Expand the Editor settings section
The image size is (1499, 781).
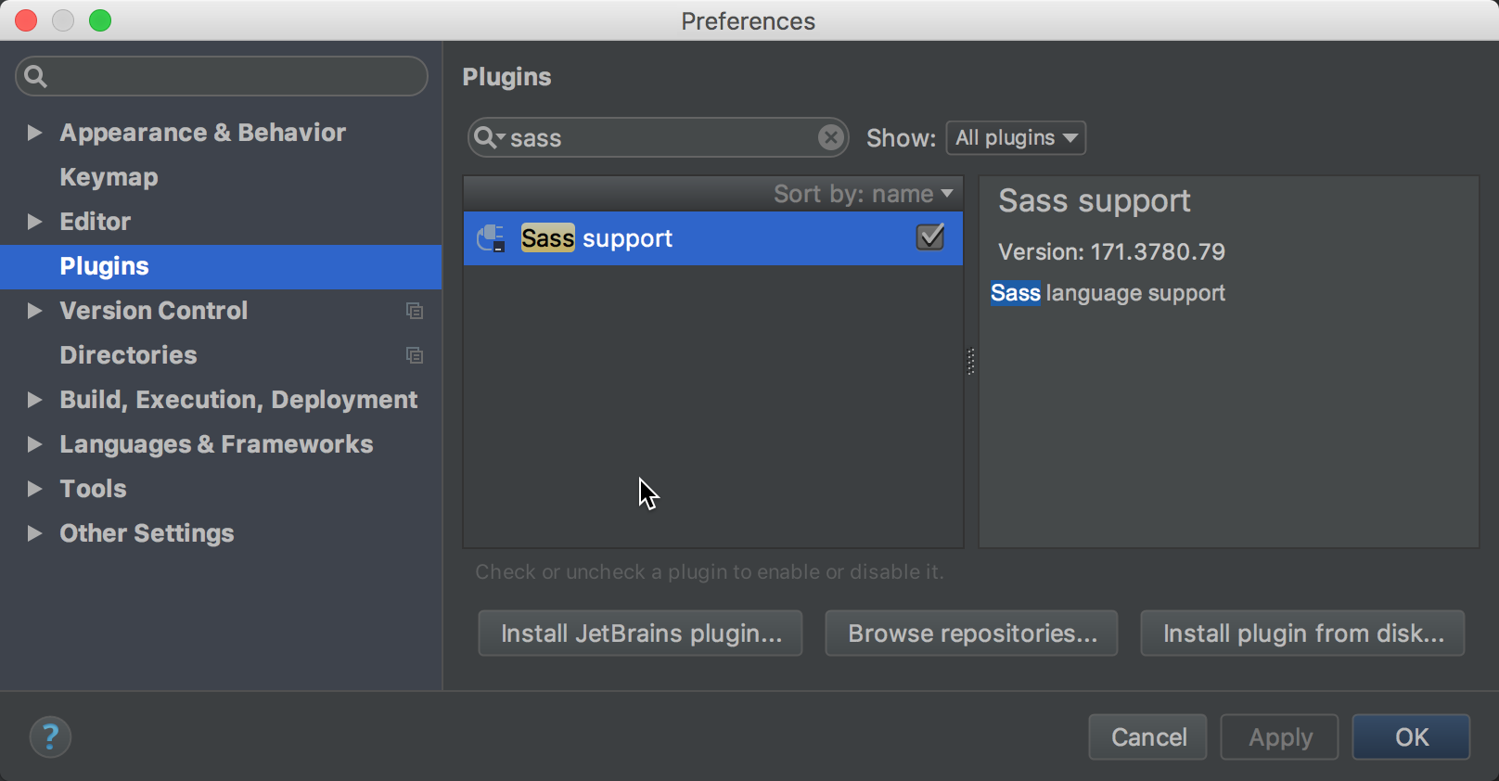pyautogui.click(x=34, y=222)
